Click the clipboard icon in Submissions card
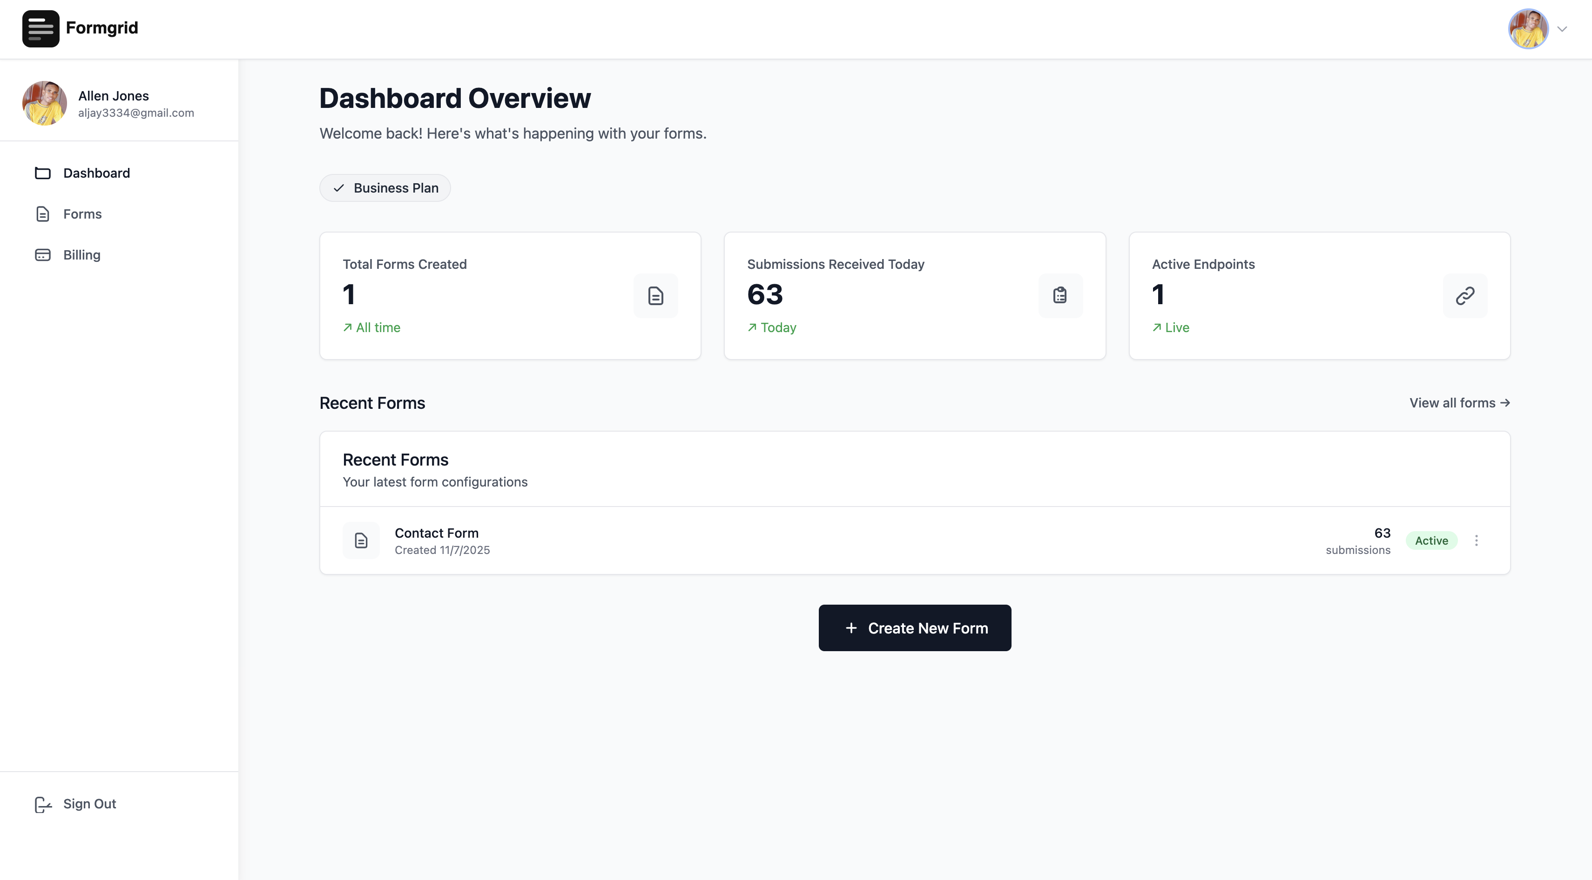 pos(1060,296)
